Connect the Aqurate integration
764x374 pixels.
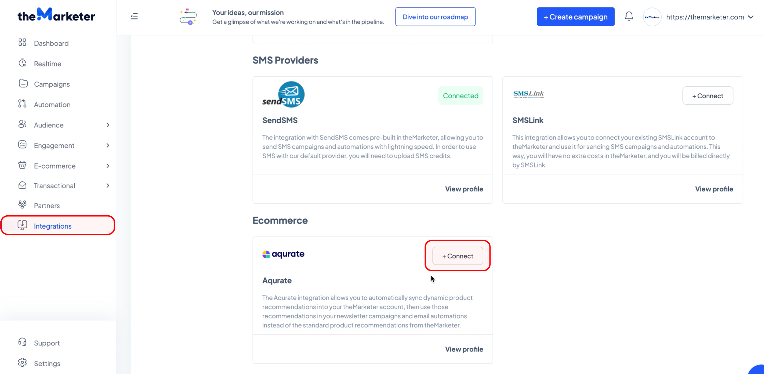click(x=458, y=256)
